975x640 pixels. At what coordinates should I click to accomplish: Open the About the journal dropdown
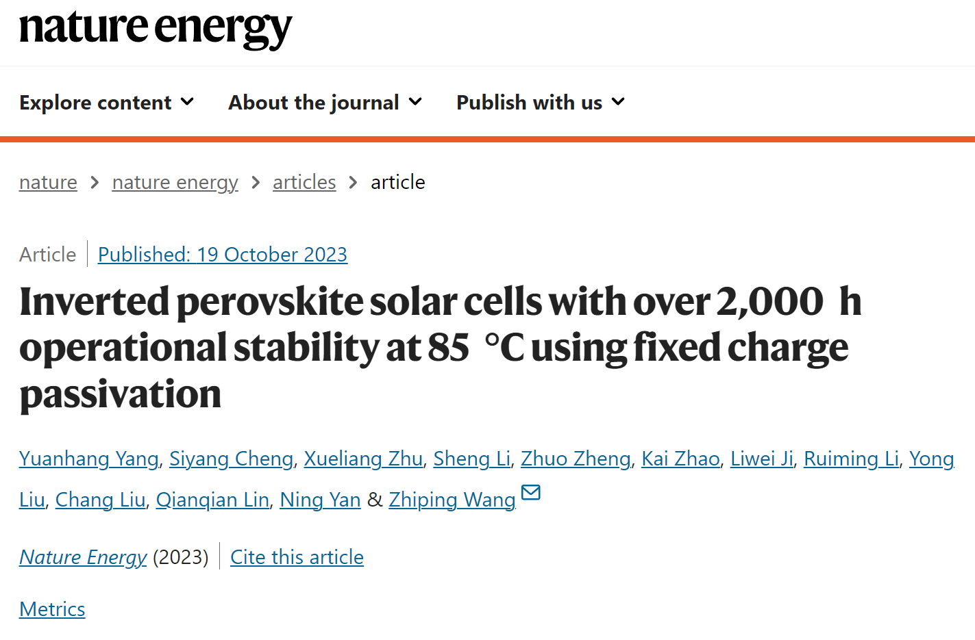pos(325,103)
